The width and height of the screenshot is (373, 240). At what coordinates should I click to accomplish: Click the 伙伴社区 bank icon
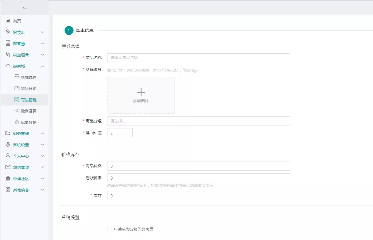click(8, 178)
